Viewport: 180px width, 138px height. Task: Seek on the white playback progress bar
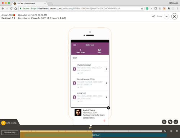tap(91, 131)
